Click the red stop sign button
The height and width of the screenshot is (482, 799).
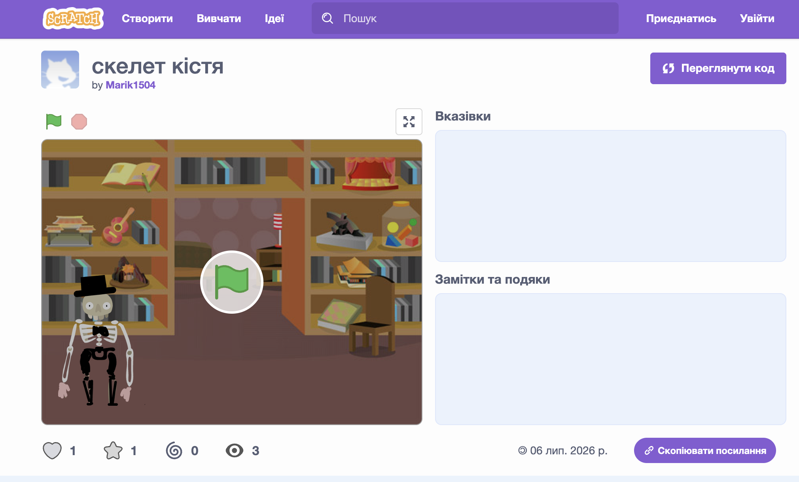(x=79, y=121)
